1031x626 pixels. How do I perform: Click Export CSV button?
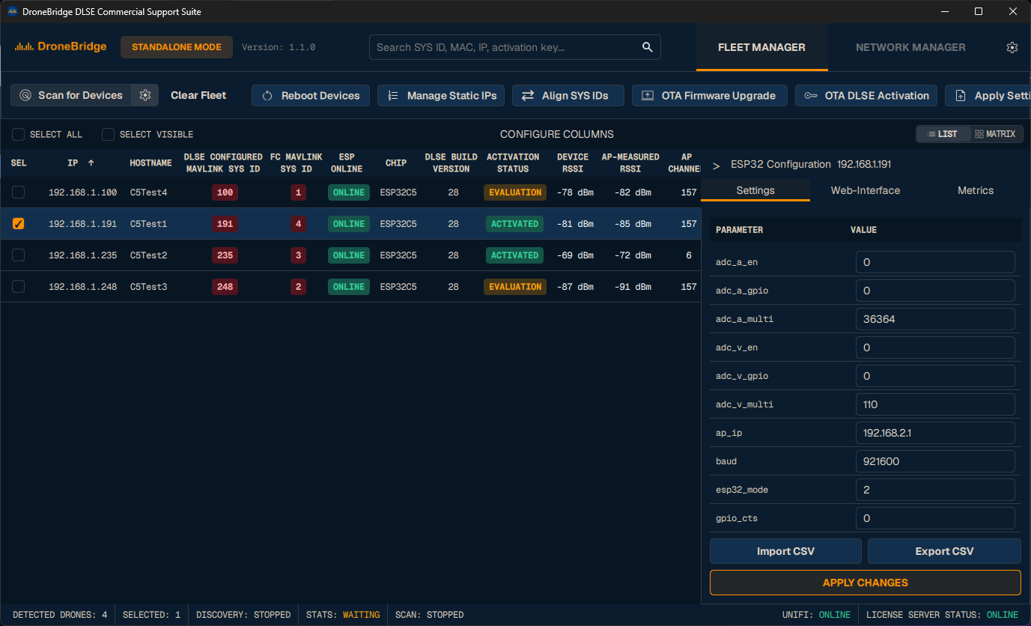point(944,551)
